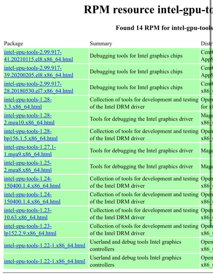The height and width of the screenshot is (274, 213).
Task: Click the "Found 14 RPM for intel-gpu-tools" heading
Action: tap(164, 28)
